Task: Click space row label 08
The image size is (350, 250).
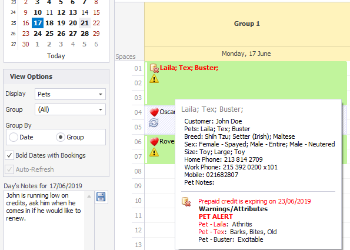Action: tap(138, 171)
